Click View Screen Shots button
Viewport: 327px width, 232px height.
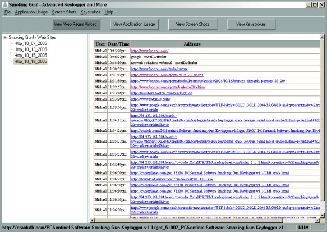click(x=192, y=24)
